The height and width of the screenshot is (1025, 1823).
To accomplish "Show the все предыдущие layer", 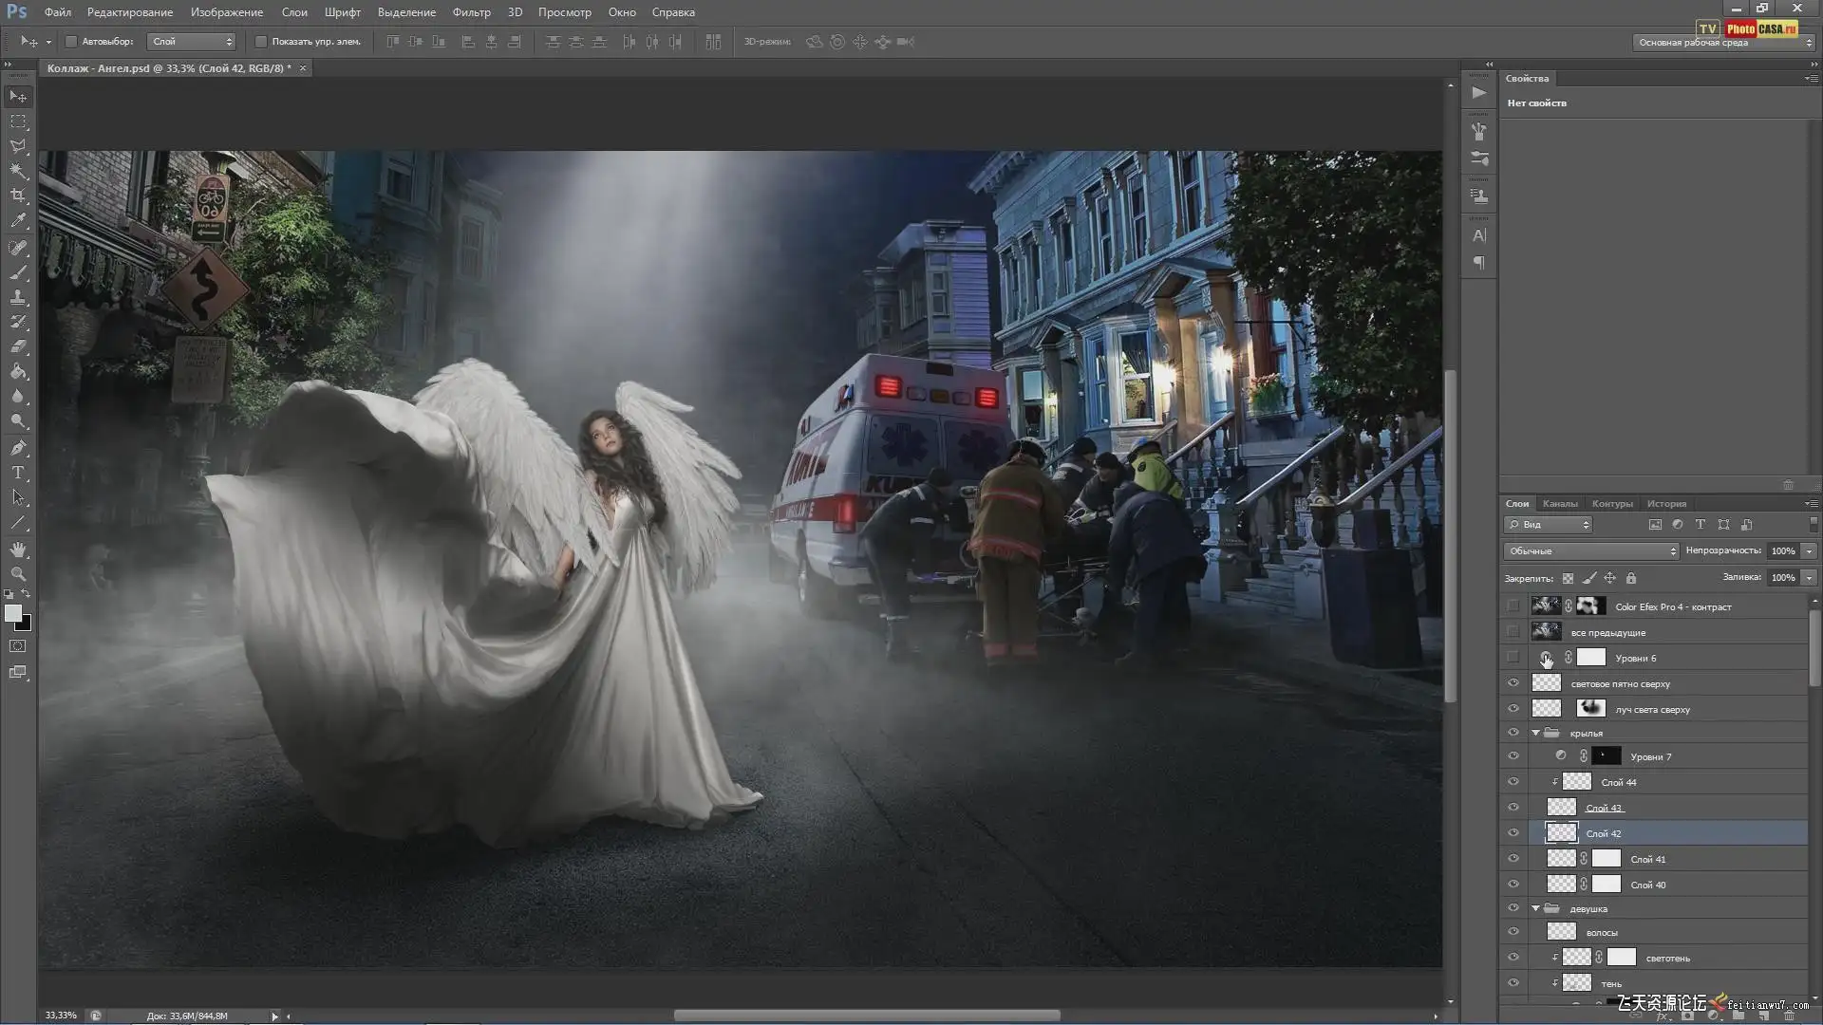I will click(x=1513, y=632).
